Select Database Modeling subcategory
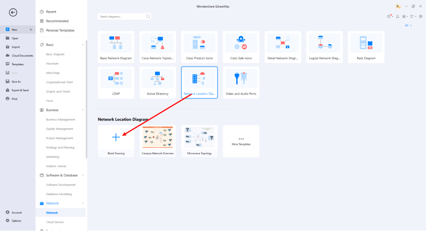 point(59,194)
